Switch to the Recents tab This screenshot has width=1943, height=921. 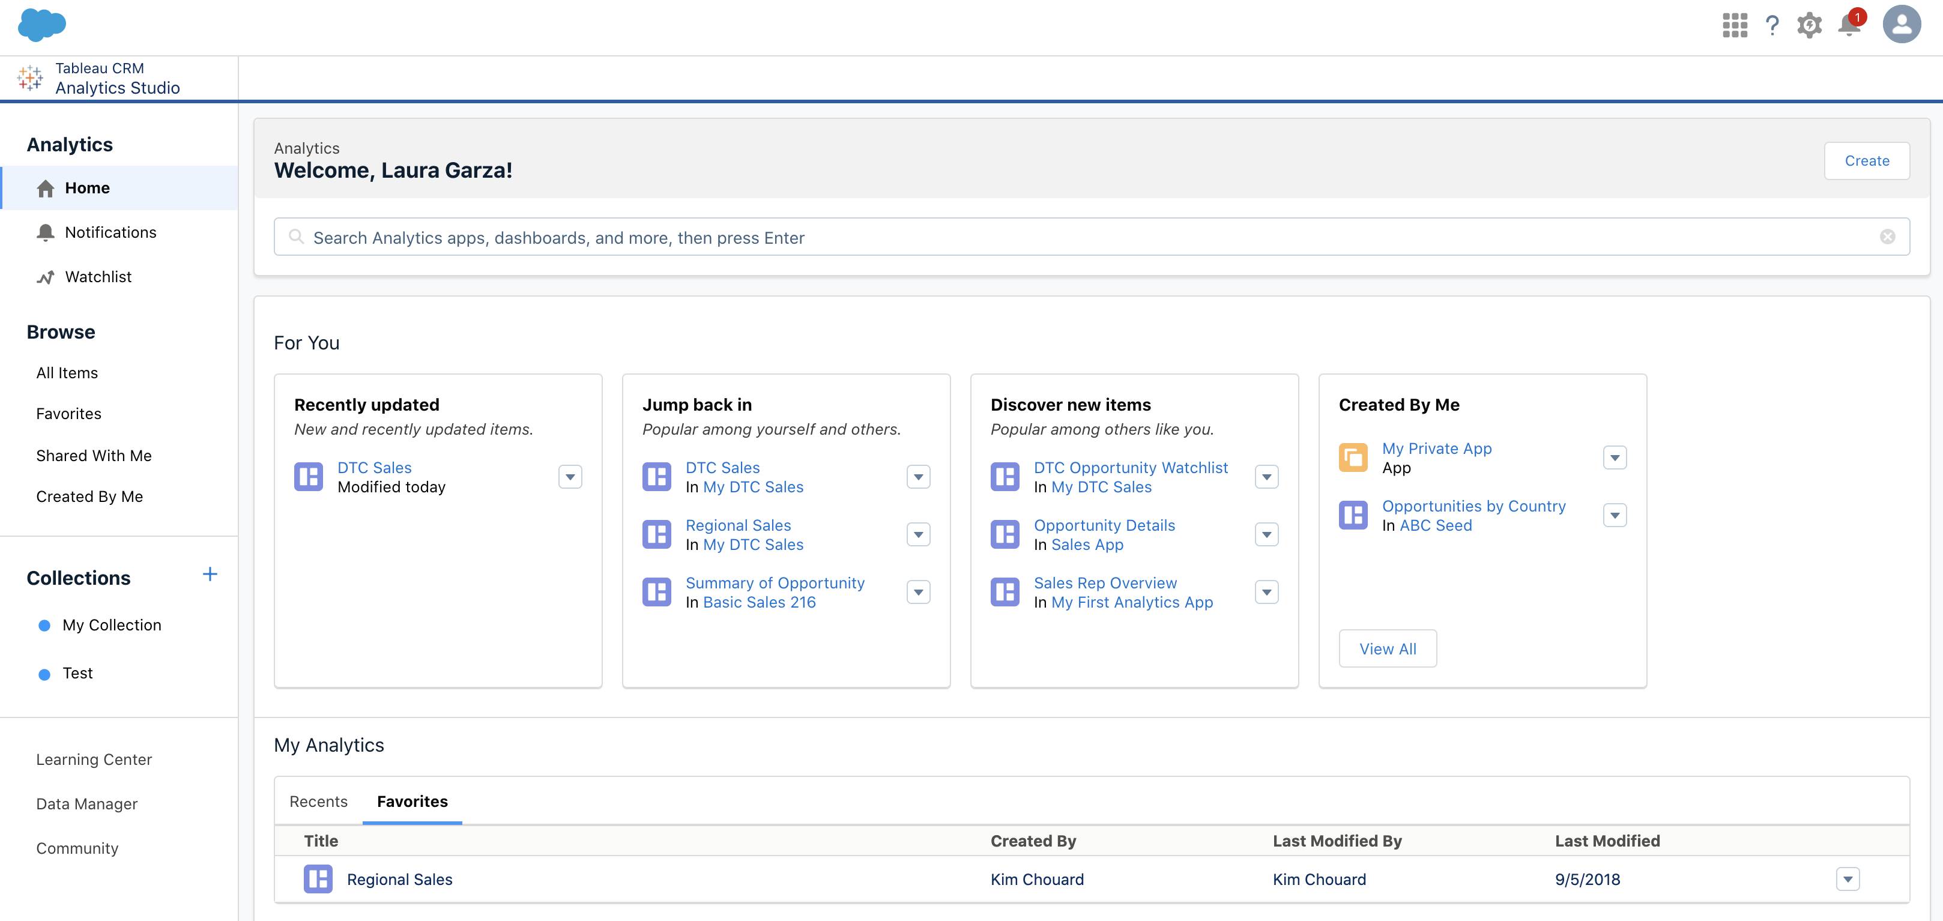tap(318, 802)
